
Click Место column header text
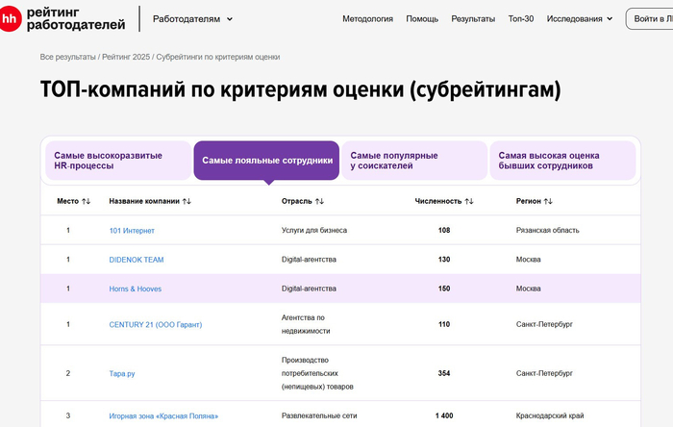click(68, 201)
